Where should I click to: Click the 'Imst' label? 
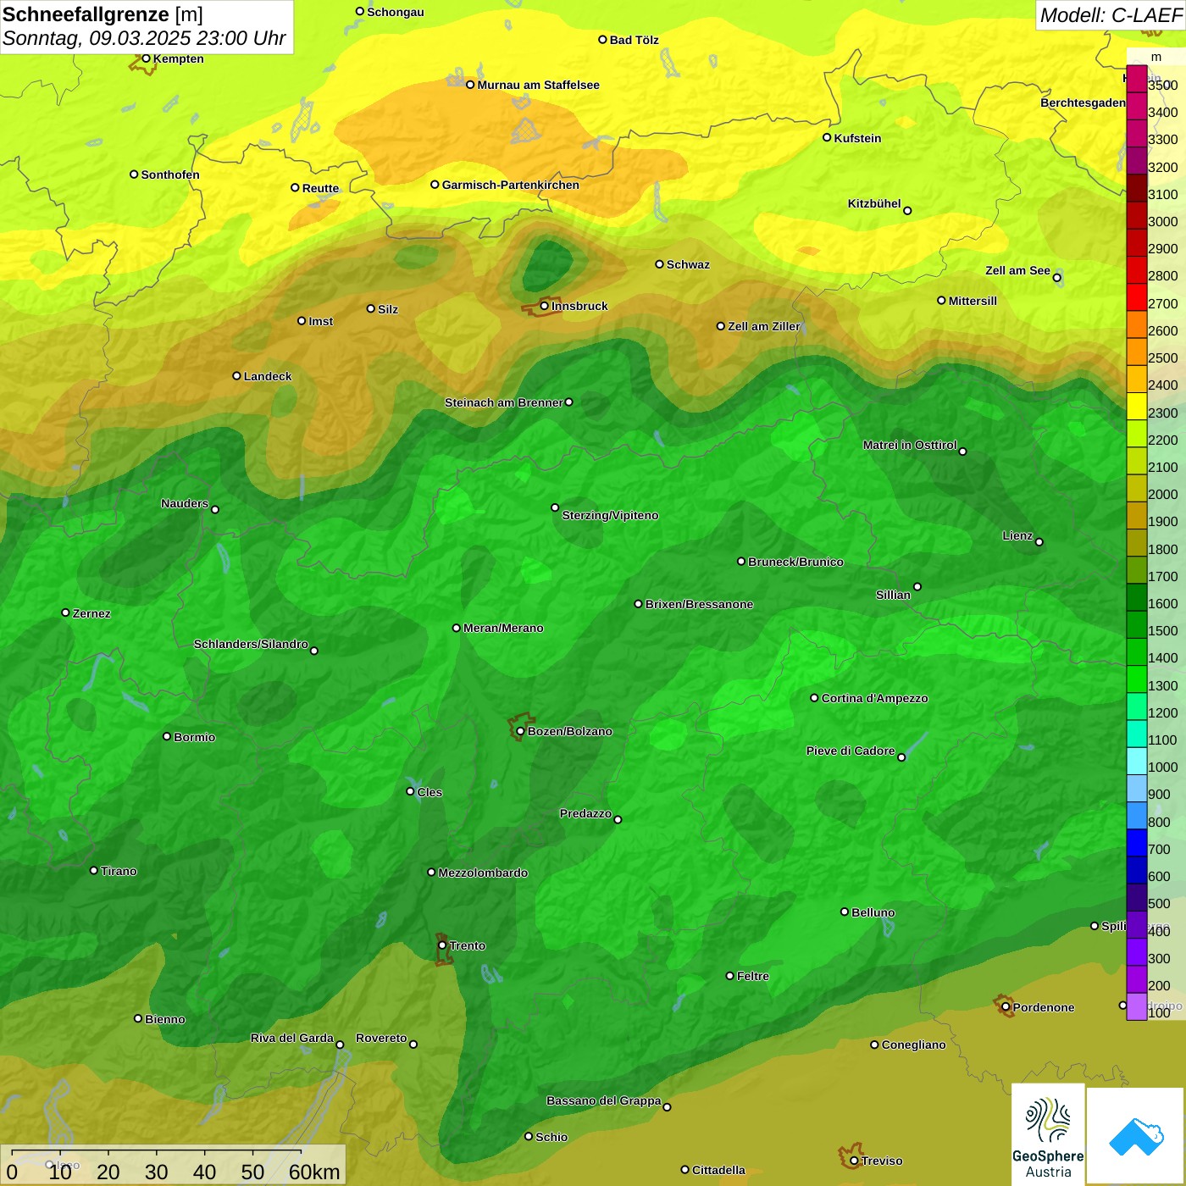321,321
